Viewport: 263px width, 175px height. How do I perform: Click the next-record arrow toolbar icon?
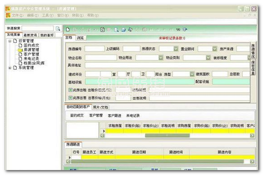(164, 30)
